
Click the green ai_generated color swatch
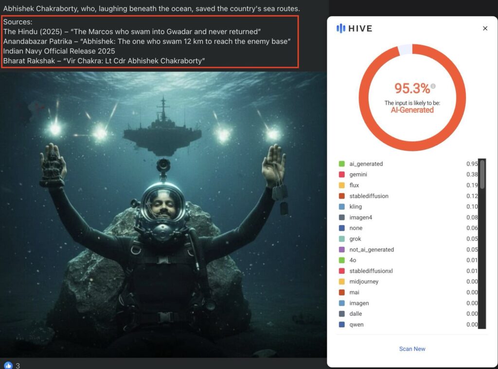[x=342, y=164]
